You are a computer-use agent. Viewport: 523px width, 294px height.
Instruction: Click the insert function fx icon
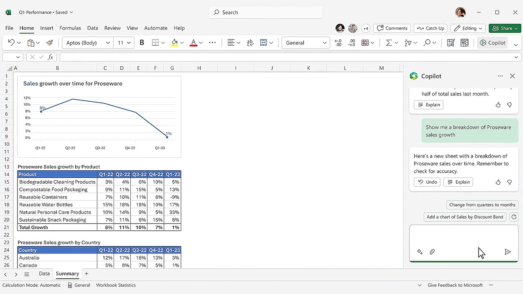[51, 57]
